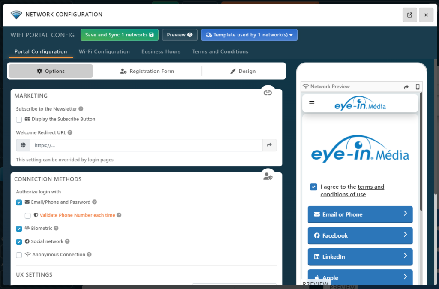Viewport: 439px width, 289px height.
Task: Show help for Social network option
Action: [x=67, y=241]
